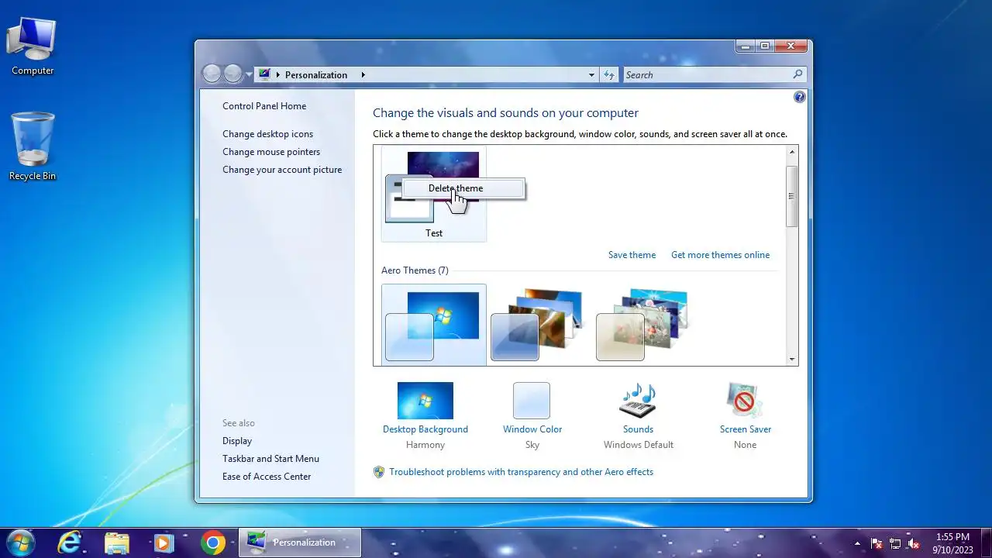992x558 pixels.
Task: Click the Screen Saver label link
Action: point(746,429)
